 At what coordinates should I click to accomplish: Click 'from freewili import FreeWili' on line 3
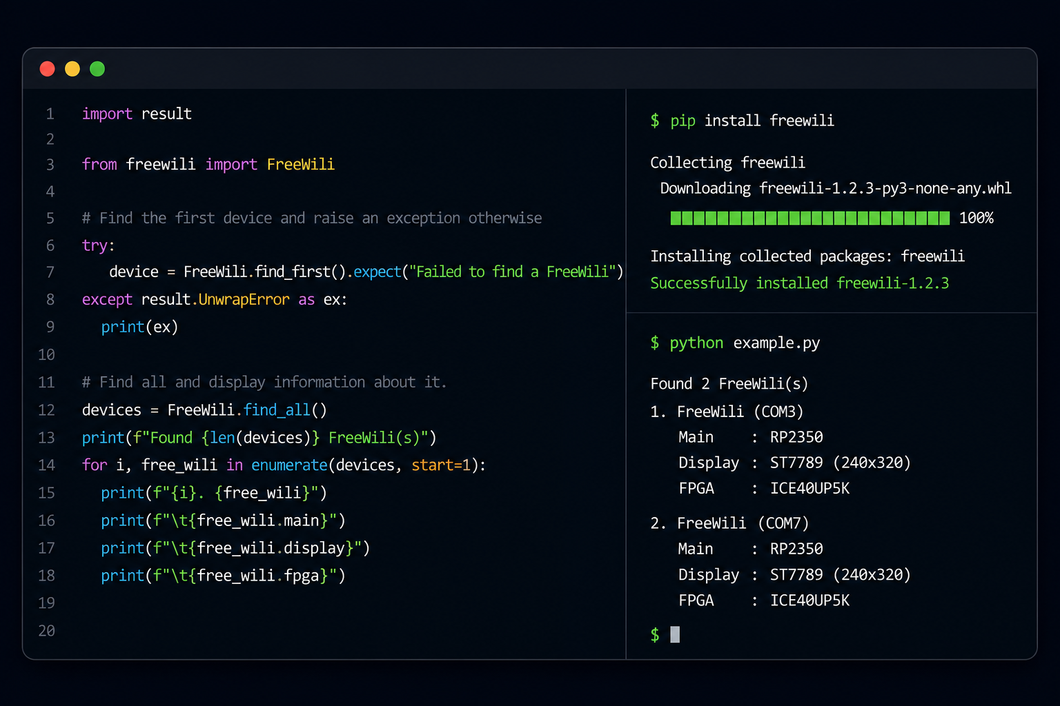pyautogui.click(x=208, y=165)
